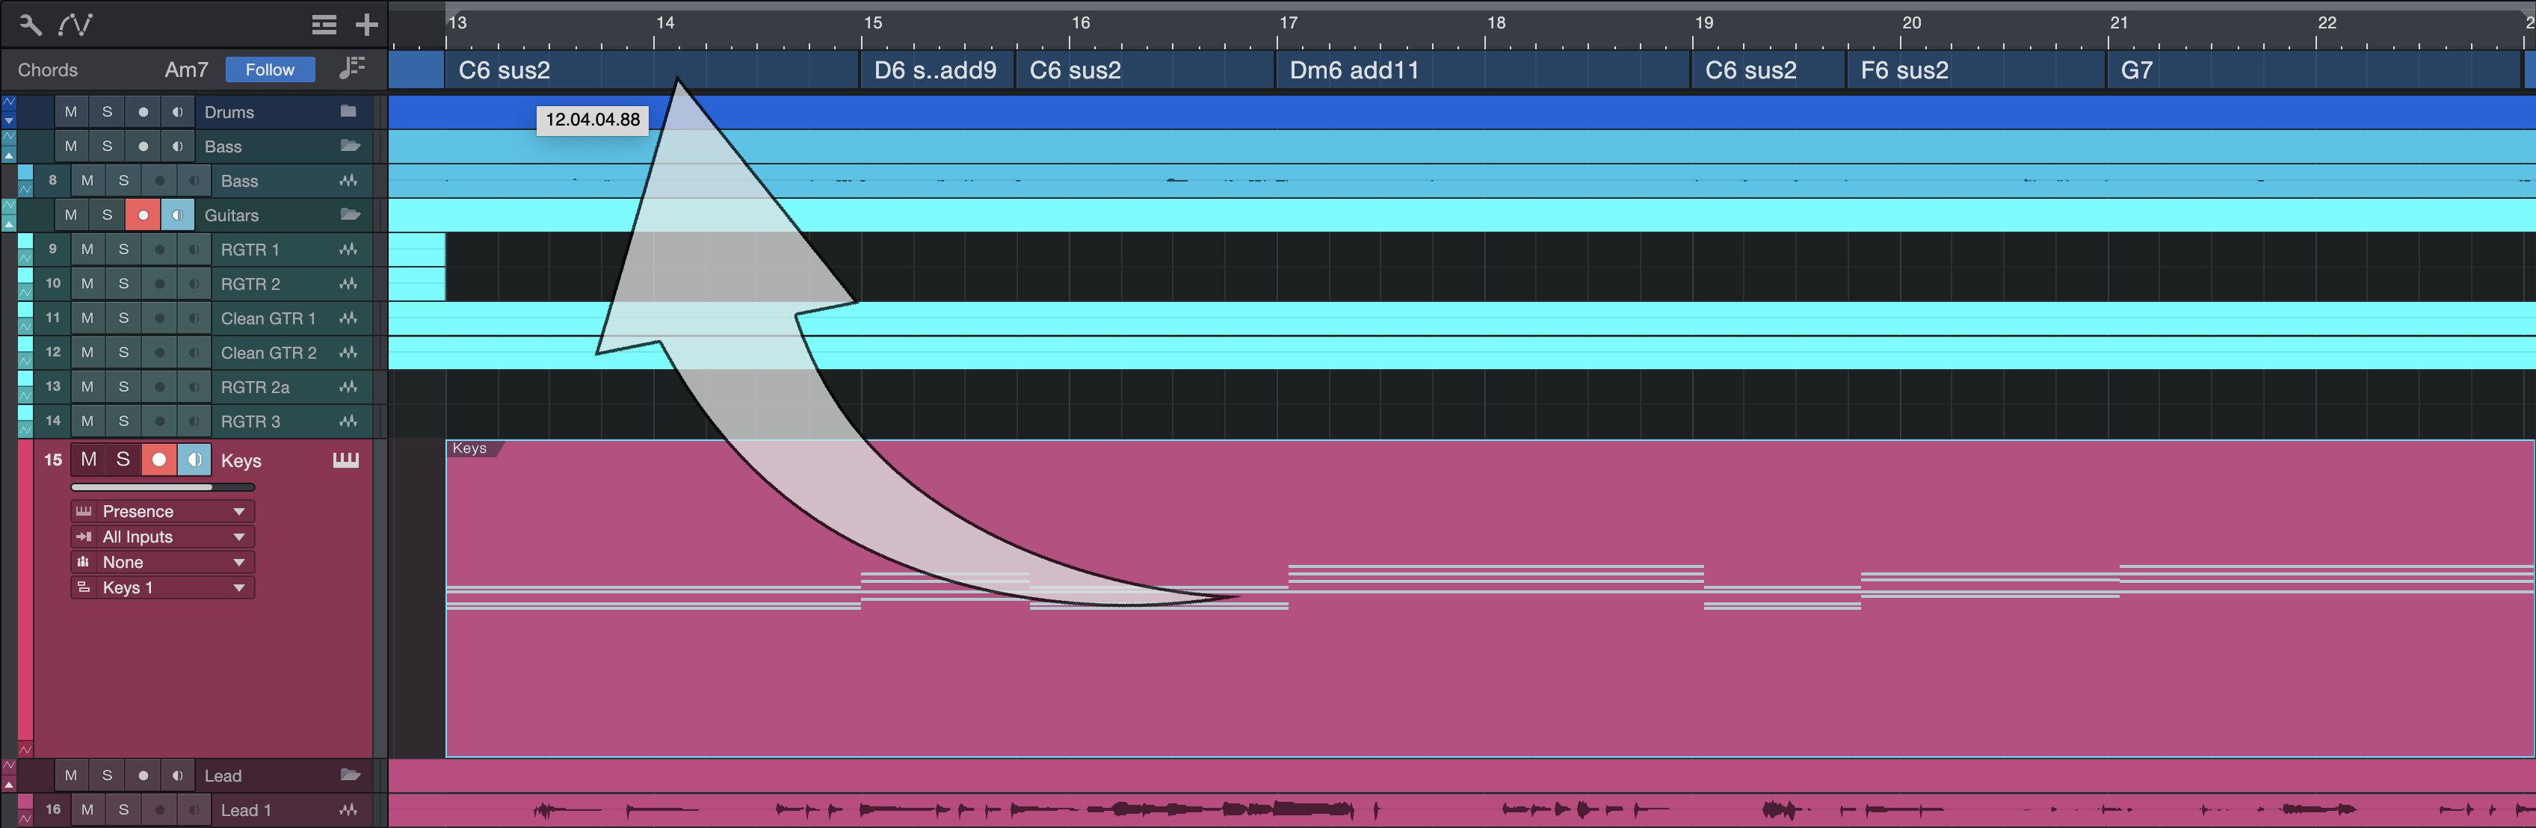Viewport: 2536px width, 828px height.
Task: Open the Keys 1 layer dropdown
Action: 162,588
